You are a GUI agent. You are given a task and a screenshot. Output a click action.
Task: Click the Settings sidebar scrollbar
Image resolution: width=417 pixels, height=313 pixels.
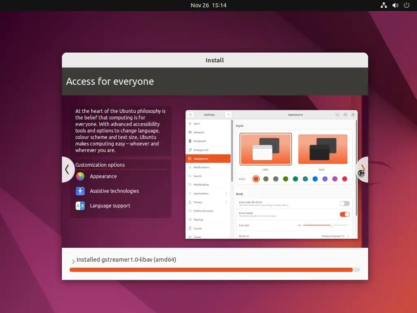pos(232,151)
